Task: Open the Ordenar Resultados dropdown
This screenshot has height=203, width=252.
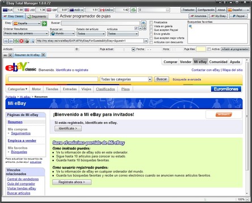Action: 26,33
